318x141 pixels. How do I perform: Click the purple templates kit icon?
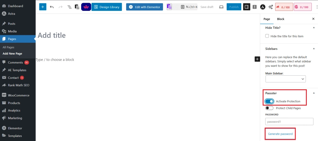coord(86,7)
